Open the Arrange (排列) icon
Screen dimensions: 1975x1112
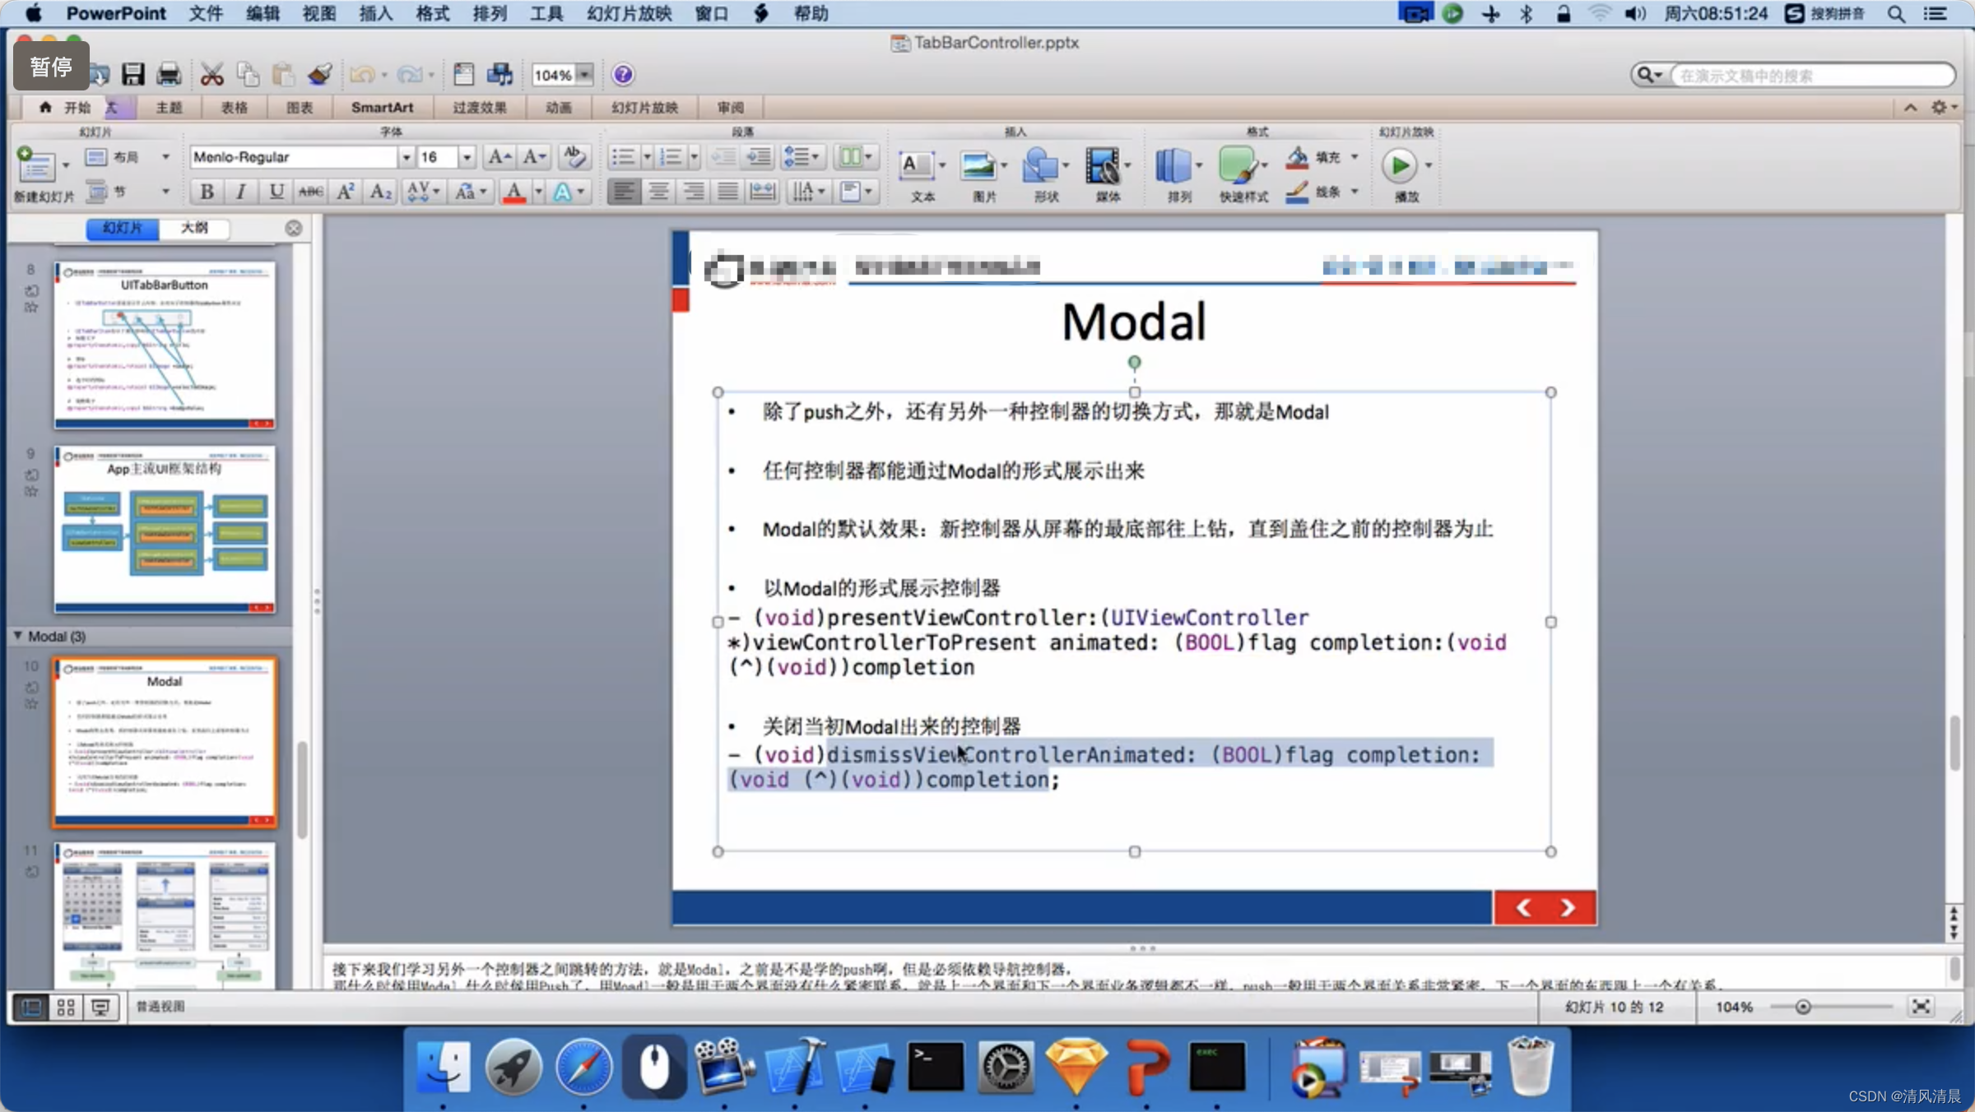(1173, 166)
